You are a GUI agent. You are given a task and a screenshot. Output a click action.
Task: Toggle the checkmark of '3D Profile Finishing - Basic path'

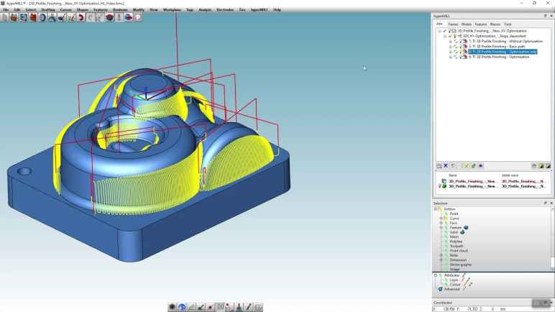tap(454, 47)
